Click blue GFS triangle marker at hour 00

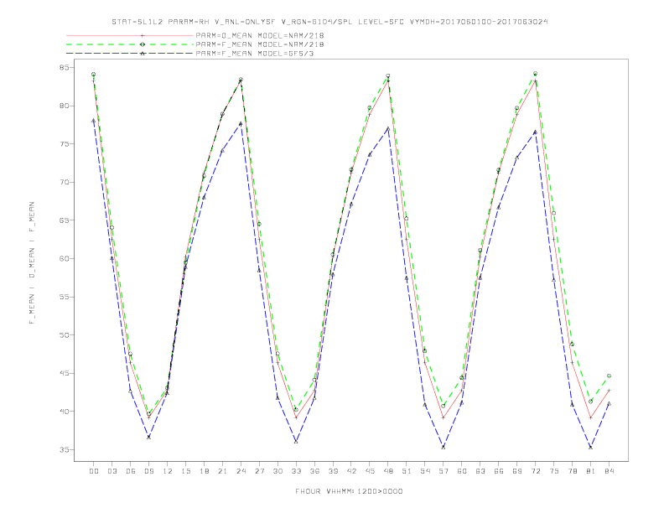click(x=94, y=120)
